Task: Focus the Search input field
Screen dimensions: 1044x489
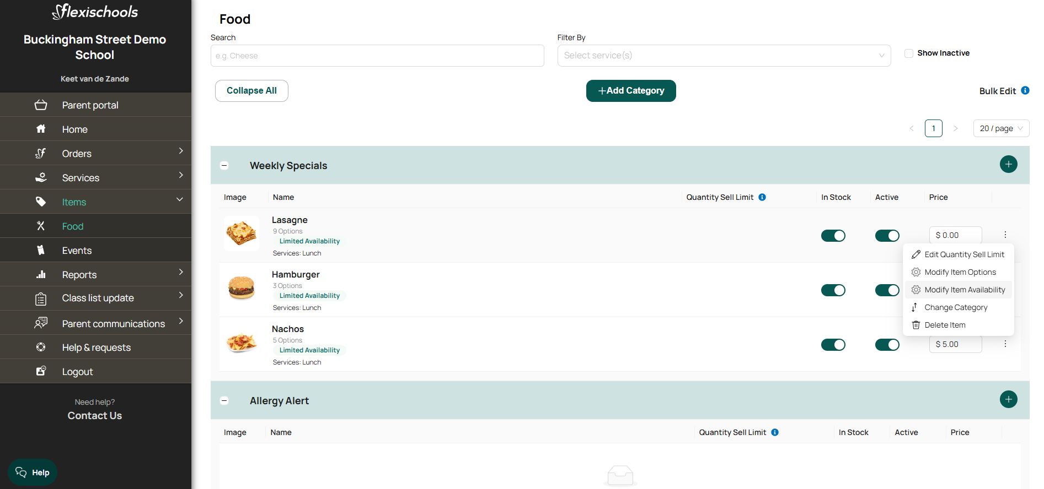Action: point(377,56)
